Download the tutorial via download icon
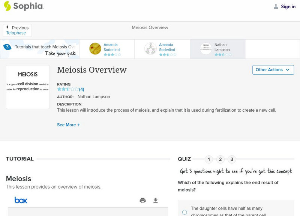 click(x=156, y=200)
